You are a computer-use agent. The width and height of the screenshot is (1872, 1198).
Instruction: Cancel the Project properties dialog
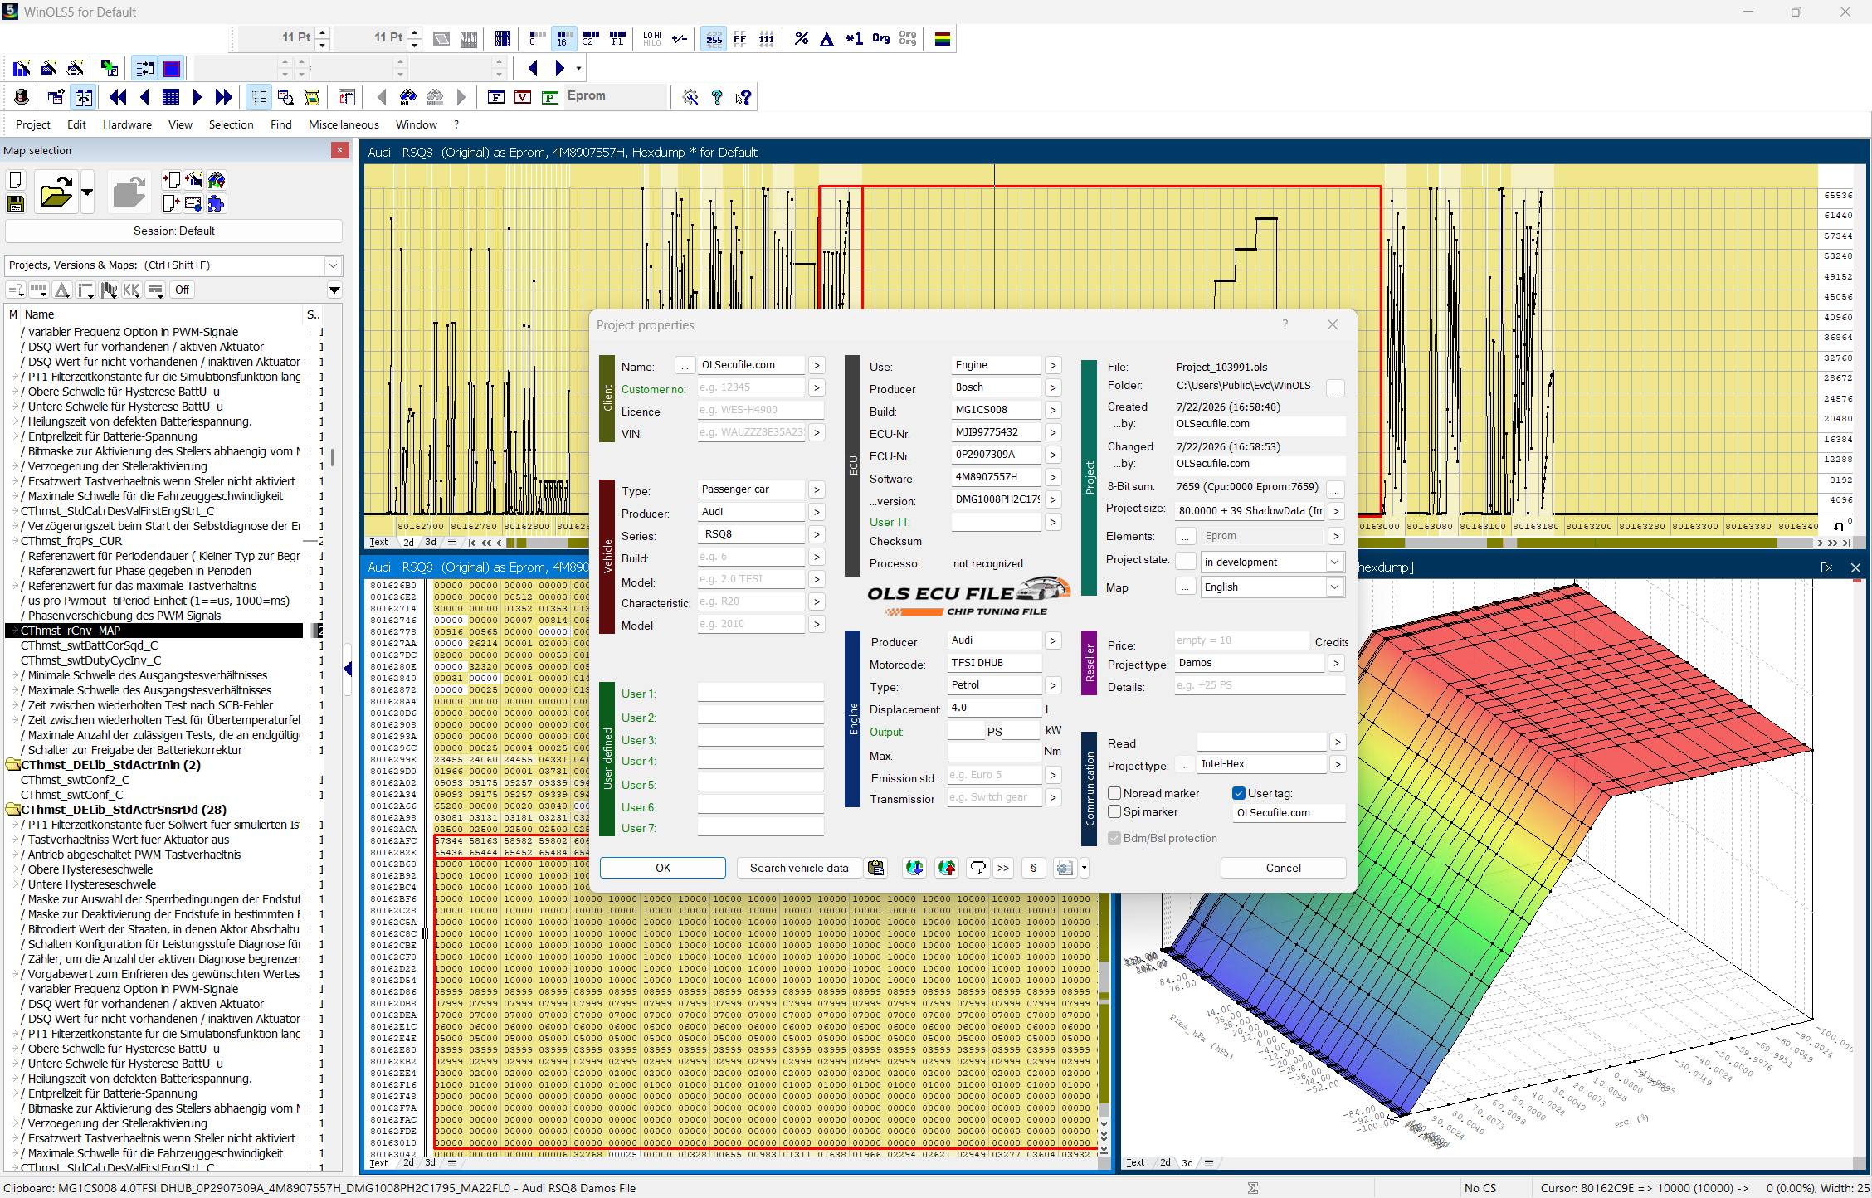pyautogui.click(x=1283, y=868)
